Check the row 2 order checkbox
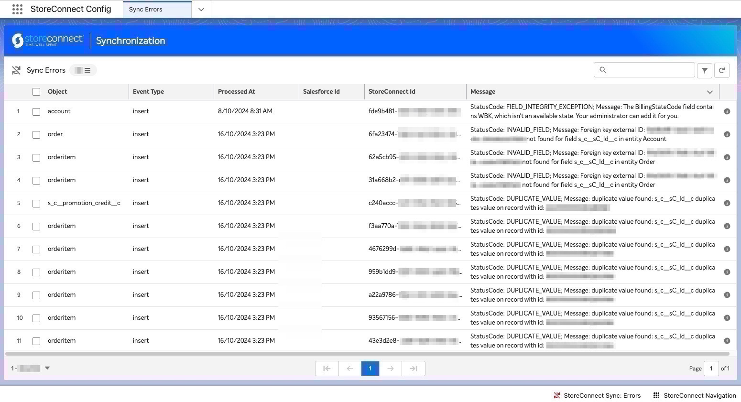 pyautogui.click(x=36, y=135)
